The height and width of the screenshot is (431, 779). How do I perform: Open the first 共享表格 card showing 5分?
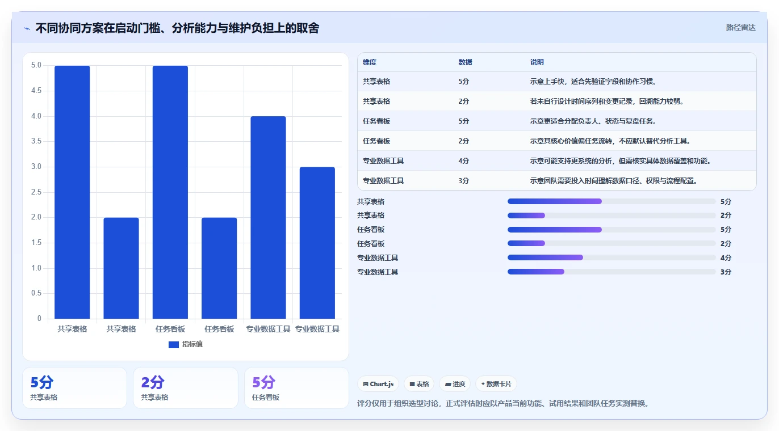click(x=74, y=388)
